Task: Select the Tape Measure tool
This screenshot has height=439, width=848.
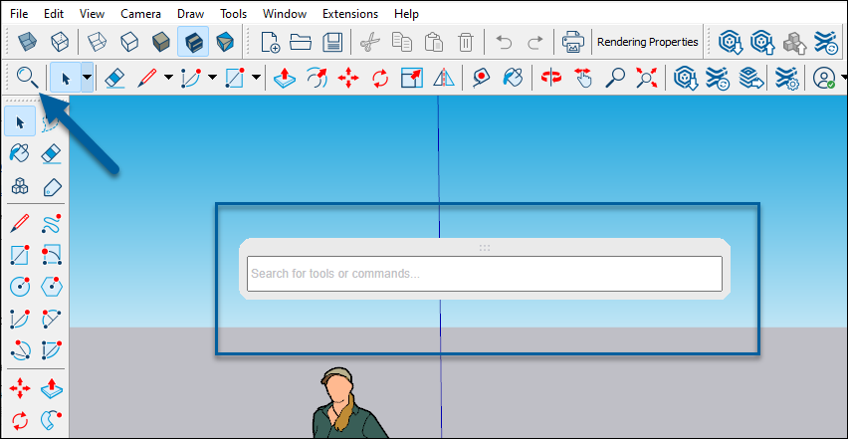Action: tap(479, 77)
